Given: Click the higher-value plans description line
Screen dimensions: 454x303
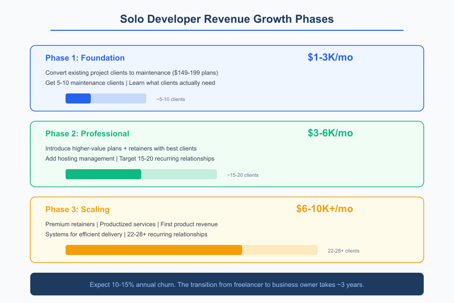Looking at the screenshot, I should point(122,148).
